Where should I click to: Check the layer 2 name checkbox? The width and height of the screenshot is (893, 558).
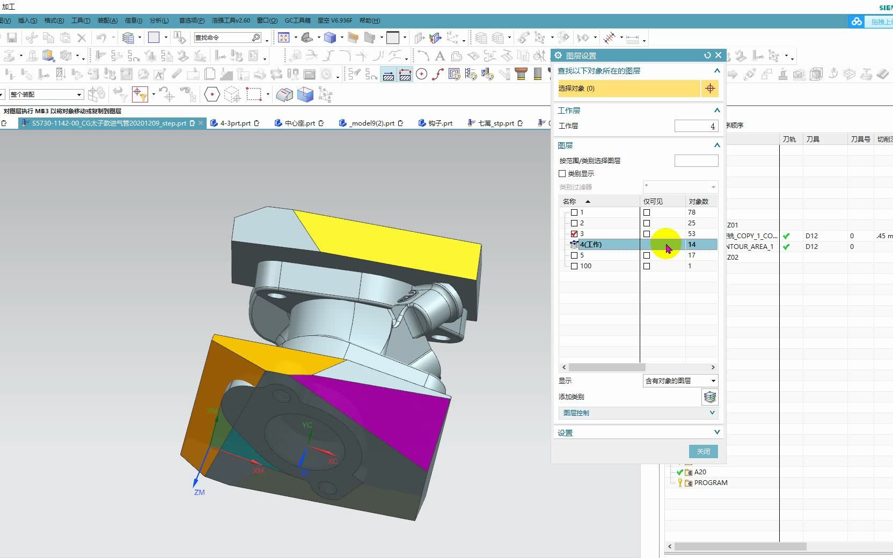click(x=574, y=223)
